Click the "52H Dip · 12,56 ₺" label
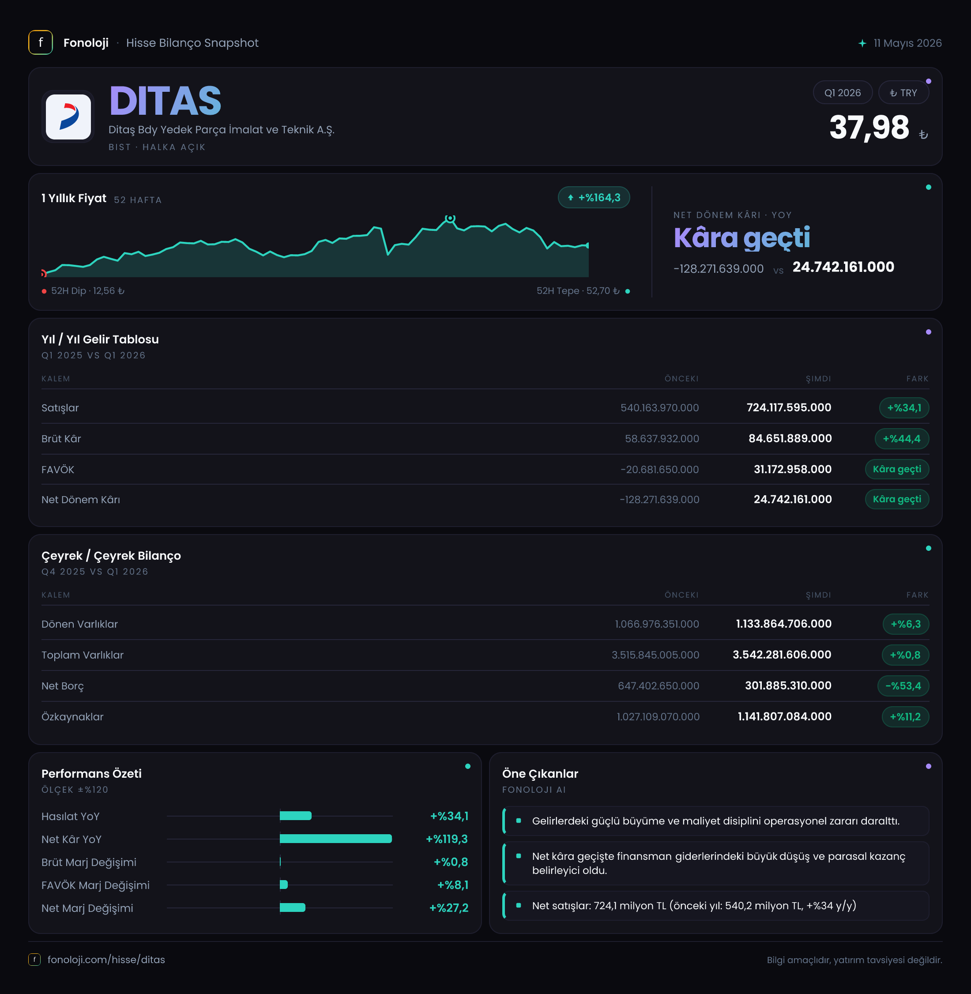Image resolution: width=971 pixels, height=994 pixels. click(x=88, y=291)
